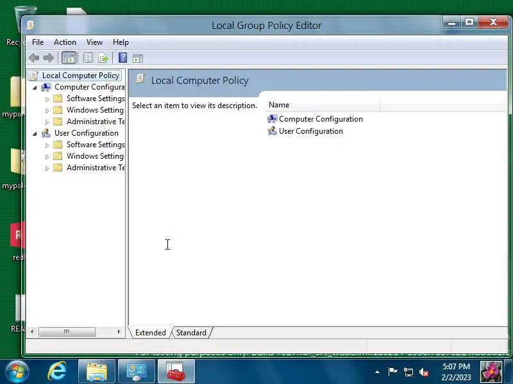Screen dimensions: 513x384
Task: Open the Action menu
Action: [x=65, y=42]
